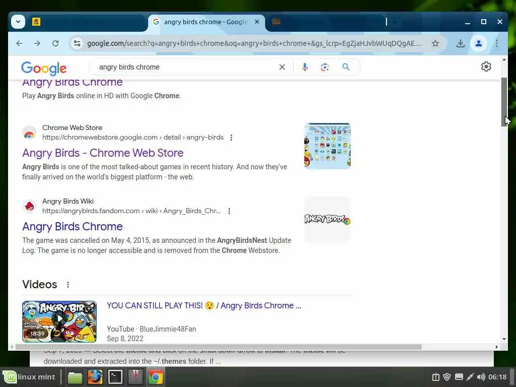516x387 pixels.
Task: Open Google quick settings gear
Action: (486, 67)
